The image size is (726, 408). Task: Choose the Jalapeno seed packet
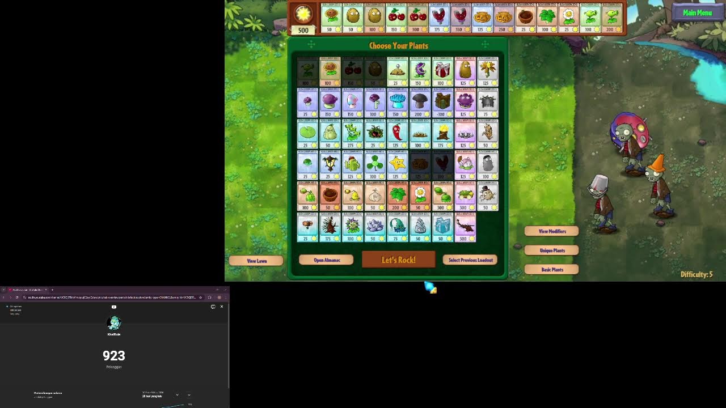click(398, 134)
